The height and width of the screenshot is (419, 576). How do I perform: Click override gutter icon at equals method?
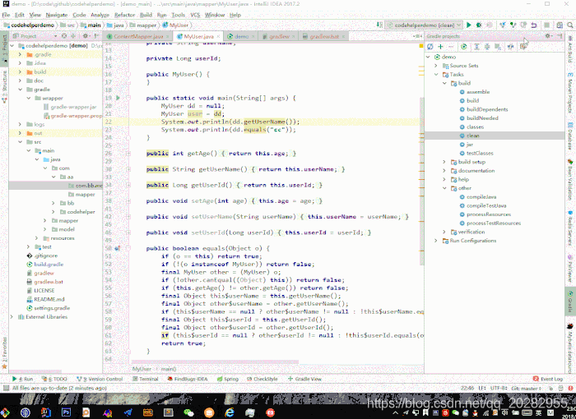[x=117, y=248]
